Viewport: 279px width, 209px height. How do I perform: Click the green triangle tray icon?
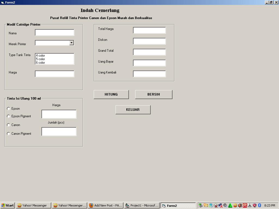tap(231, 205)
